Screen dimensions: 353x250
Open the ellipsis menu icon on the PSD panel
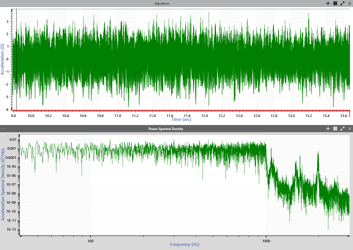3,129
